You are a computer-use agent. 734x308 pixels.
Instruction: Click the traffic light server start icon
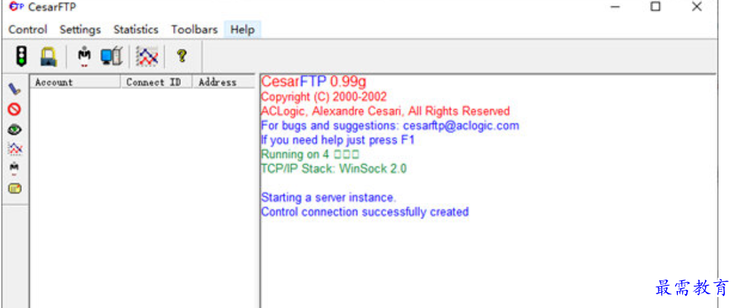21,57
